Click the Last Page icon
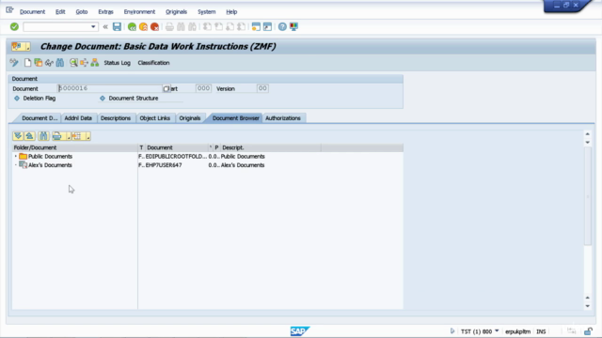 point(242,26)
